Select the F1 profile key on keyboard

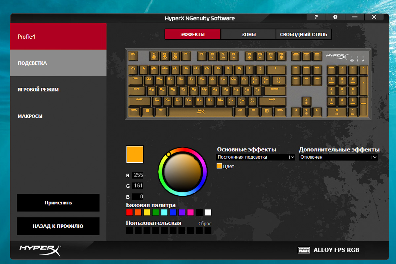click(x=154, y=56)
